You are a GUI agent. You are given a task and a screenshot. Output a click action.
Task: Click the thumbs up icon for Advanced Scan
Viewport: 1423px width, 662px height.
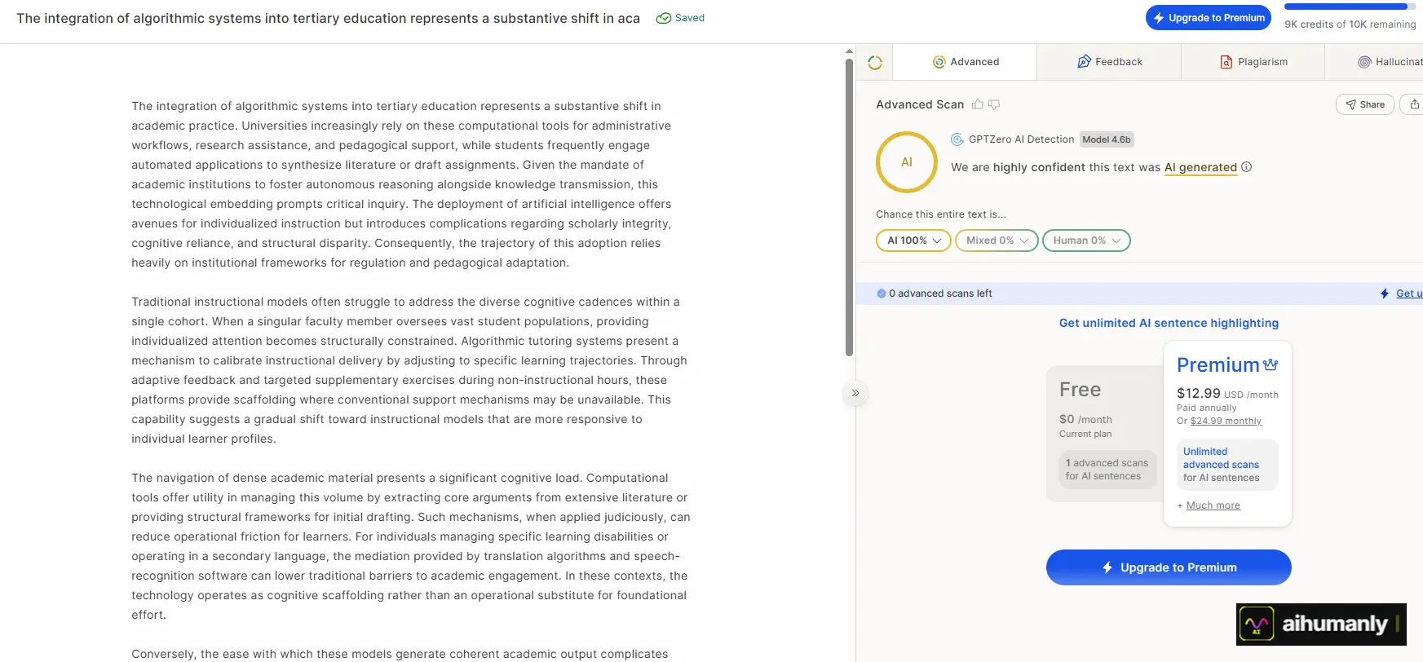click(978, 104)
